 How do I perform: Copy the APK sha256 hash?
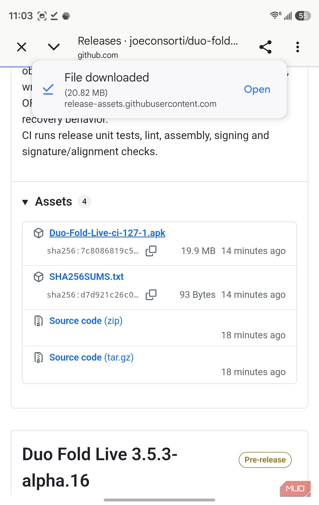pyautogui.click(x=151, y=251)
